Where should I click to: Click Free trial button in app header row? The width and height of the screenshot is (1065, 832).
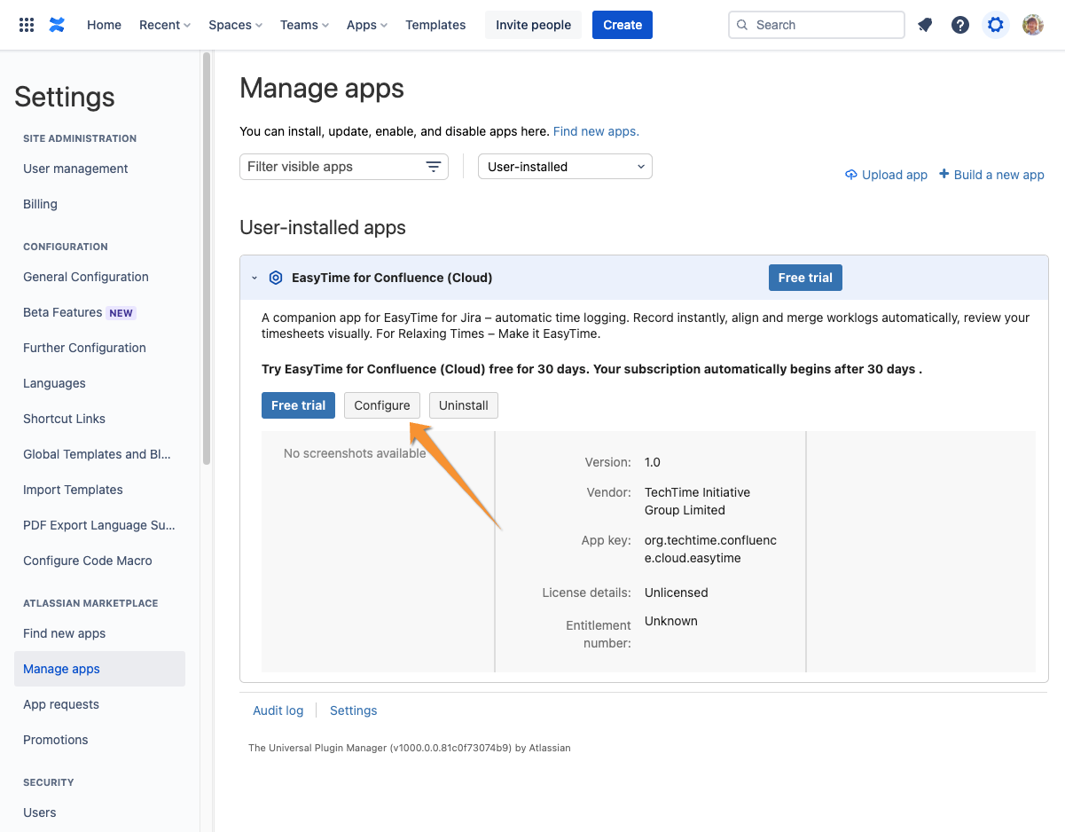click(805, 278)
